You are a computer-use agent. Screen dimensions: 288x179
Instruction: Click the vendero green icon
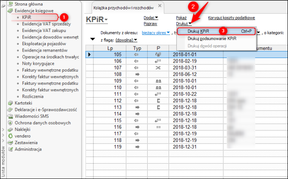10,136
